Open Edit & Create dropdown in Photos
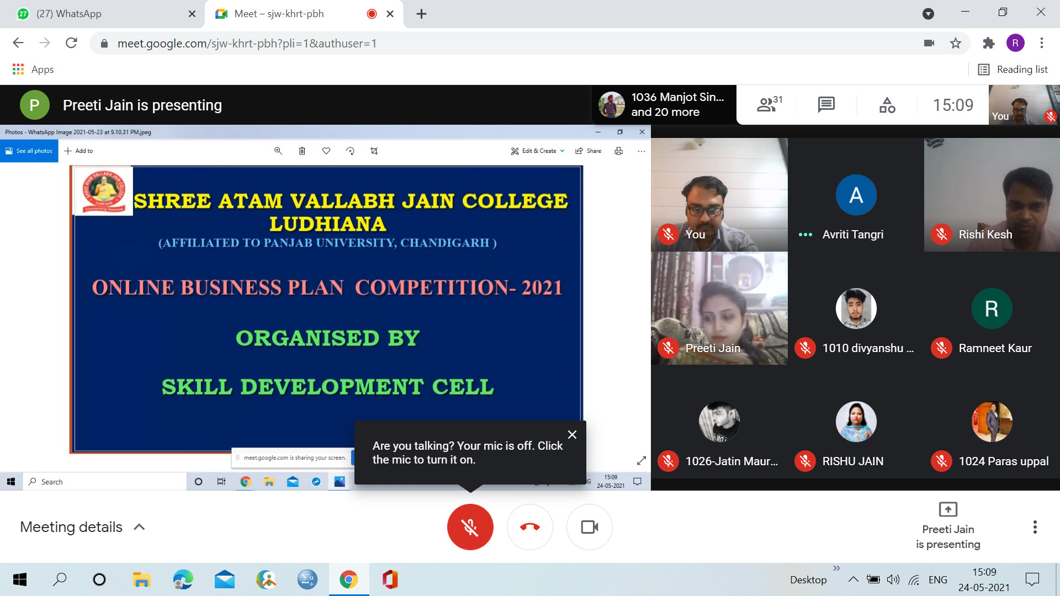The width and height of the screenshot is (1060, 596). pyautogui.click(x=538, y=151)
